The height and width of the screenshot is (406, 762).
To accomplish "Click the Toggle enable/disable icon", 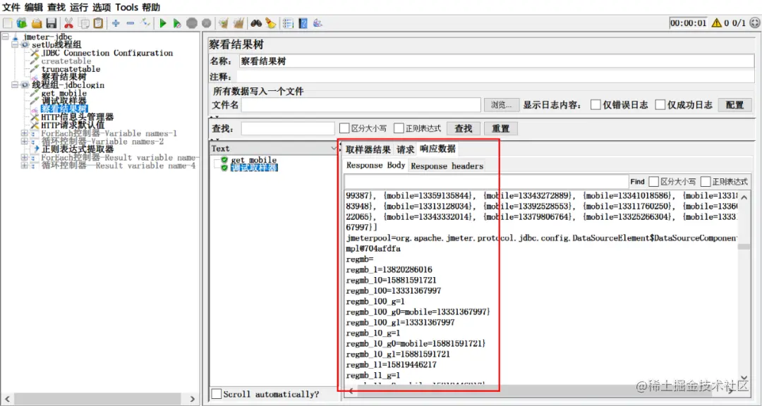I will (x=145, y=23).
